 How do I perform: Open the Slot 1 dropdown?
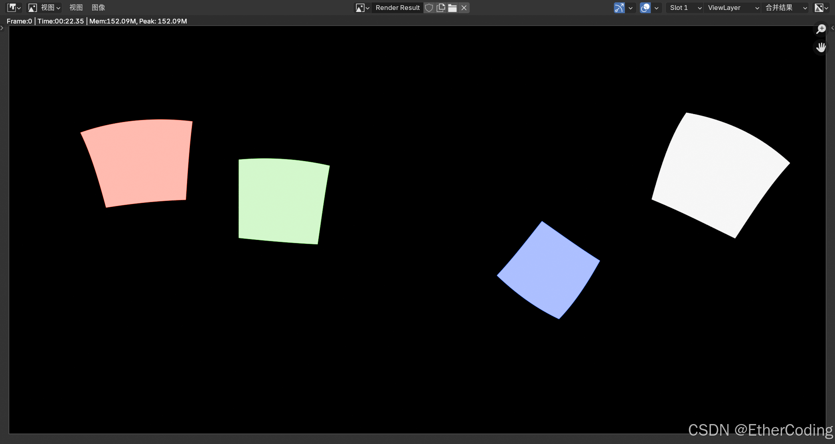point(684,8)
